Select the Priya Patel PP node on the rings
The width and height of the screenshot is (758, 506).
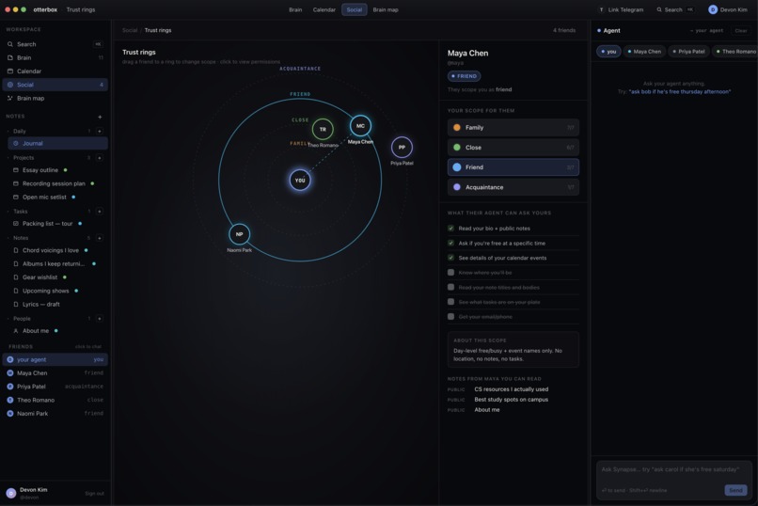(x=402, y=148)
